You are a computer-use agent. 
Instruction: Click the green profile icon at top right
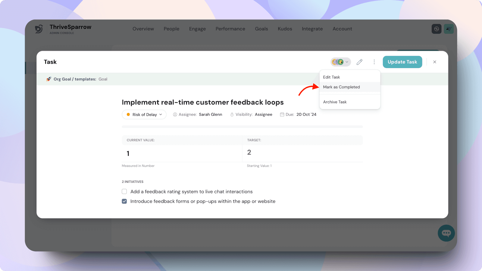(449, 29)
